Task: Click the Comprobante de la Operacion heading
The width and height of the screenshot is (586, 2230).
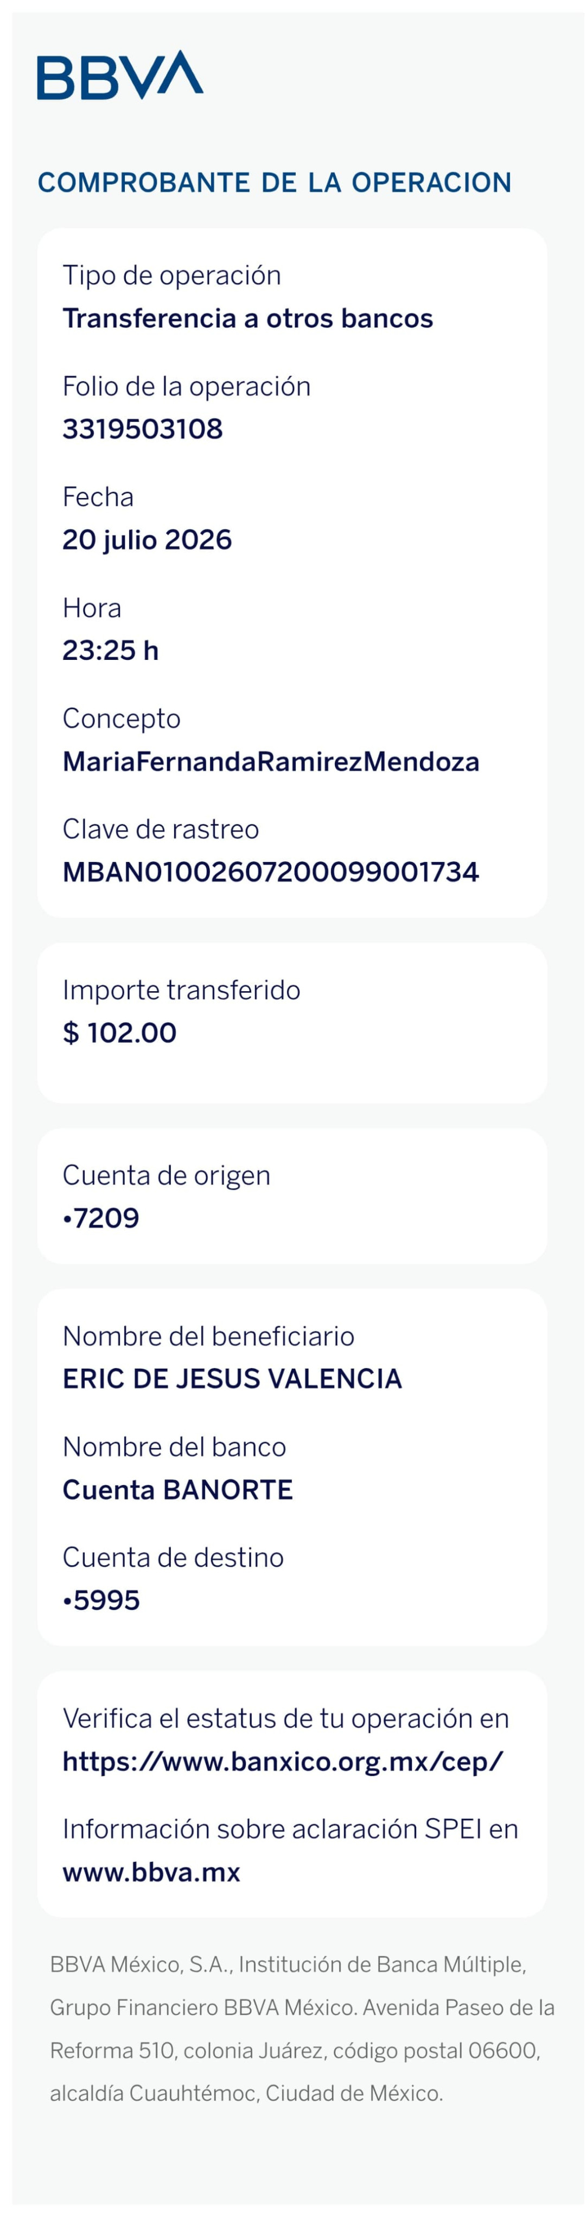Action: click(275, 182)
